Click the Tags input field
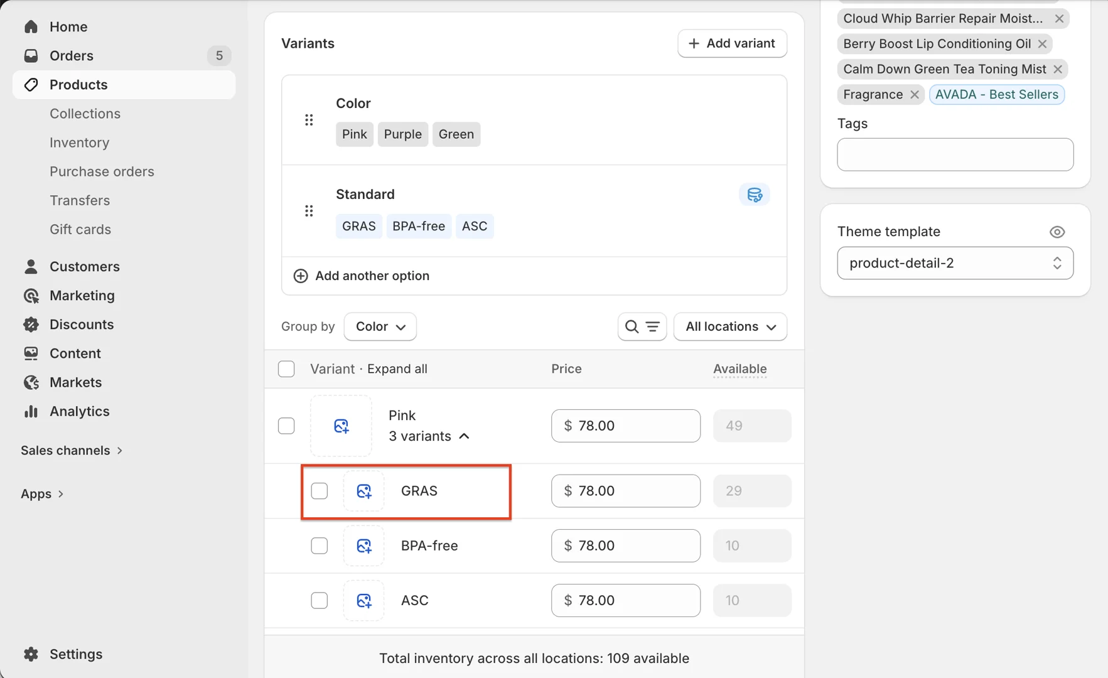 coord(954,154)
